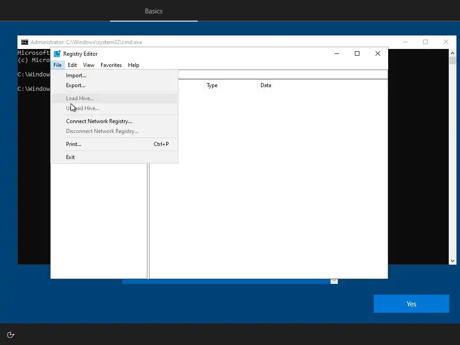Click the Registry Editor address bar
Screen dimensions: 460x345
[283, 74]
